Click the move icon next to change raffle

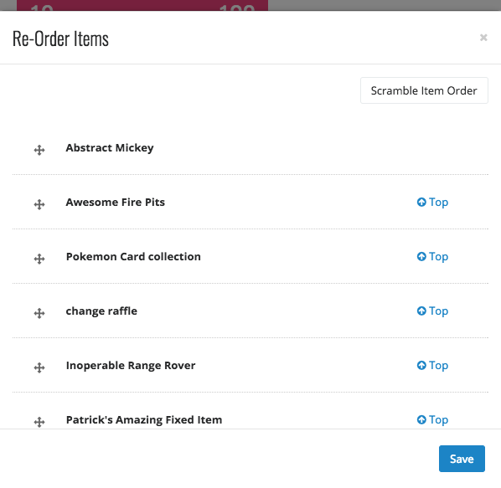[x=39, y=313]
